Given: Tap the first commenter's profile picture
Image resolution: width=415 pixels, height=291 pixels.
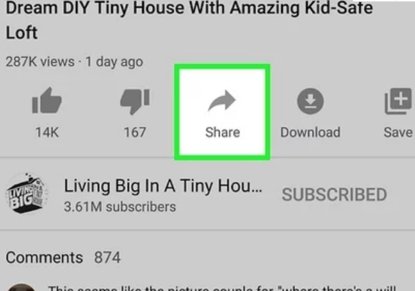Looking at the screenshot, I should (21, 287).
